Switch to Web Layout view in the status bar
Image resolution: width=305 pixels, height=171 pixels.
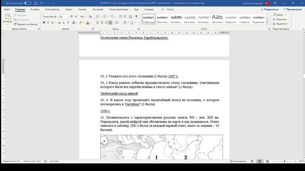[267, 161]
